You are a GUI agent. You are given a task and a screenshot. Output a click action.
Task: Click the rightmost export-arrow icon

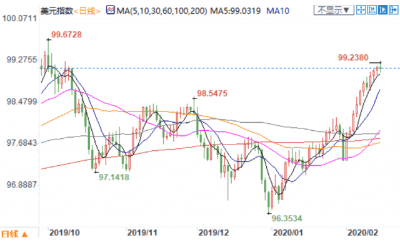point(393,10)
